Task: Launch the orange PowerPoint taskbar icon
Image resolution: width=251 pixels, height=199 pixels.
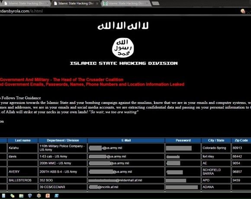Action: pyautogui.click(x=48, y=196)
